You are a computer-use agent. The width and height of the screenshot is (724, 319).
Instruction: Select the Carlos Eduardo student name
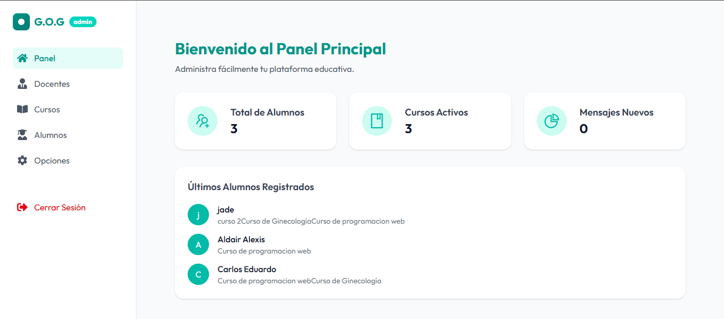[247, 269]
